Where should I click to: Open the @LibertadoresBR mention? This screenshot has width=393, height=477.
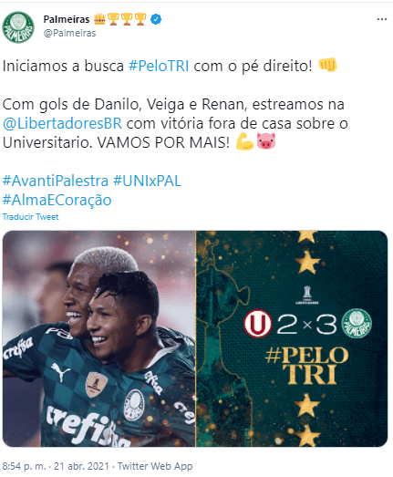(62, 123)
